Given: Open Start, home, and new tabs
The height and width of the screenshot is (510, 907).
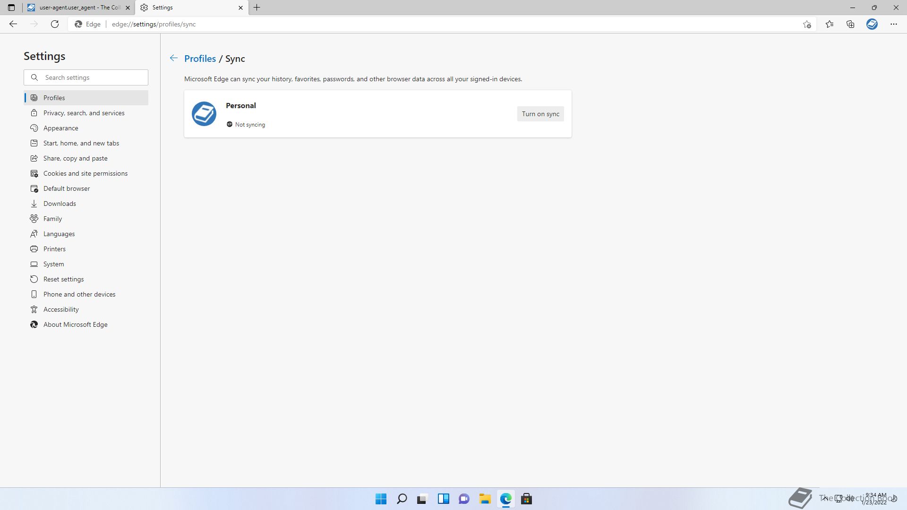Looking at the screenshot, I should click(x=86, y=143).
